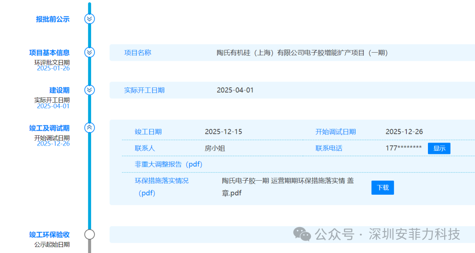
Task: Collapse the 竣工及调试期 timeline stage
Action: [89, 128]
